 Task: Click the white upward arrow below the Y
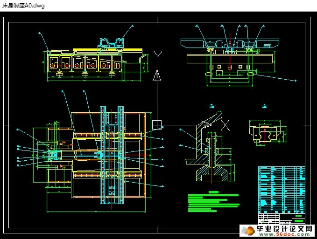(158, 75)
